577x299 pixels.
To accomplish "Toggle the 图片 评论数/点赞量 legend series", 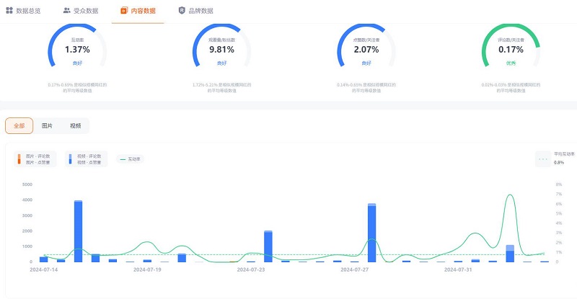I will [x=34, y=159].
